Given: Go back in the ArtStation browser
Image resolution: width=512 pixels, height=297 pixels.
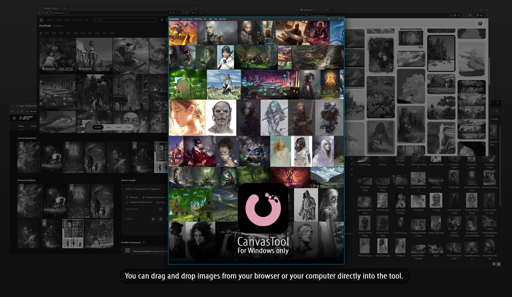Looking at the screenshot, I should click(39, 13).
